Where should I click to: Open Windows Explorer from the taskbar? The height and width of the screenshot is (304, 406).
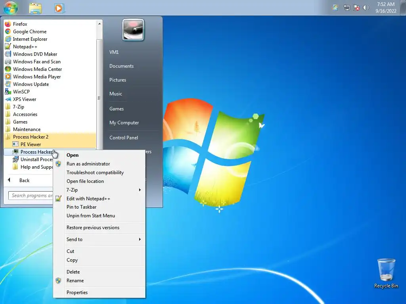[x=35, y=8]
